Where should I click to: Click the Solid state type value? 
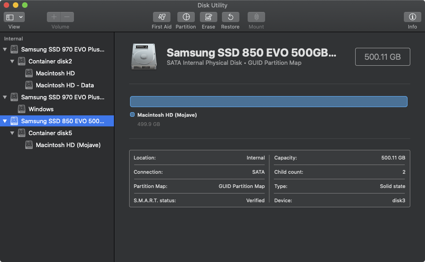392,186
